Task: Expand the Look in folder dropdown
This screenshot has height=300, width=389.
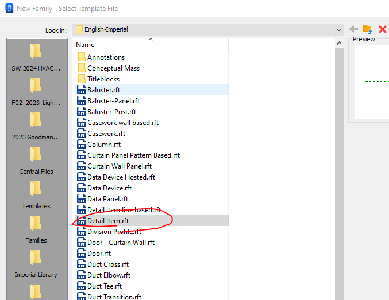Action: point(339,30)
